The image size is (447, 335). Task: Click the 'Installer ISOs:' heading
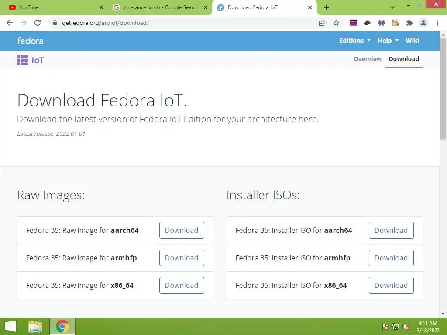263,195
